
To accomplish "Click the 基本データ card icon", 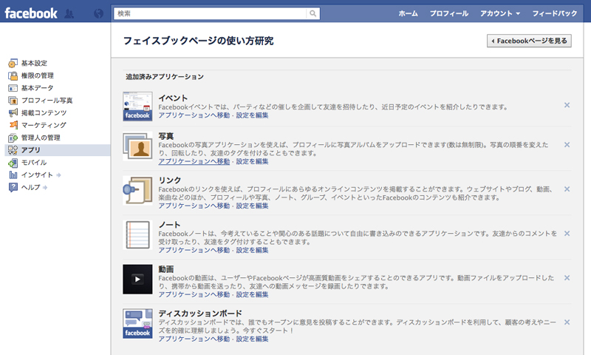I will [x=13, y=88].
